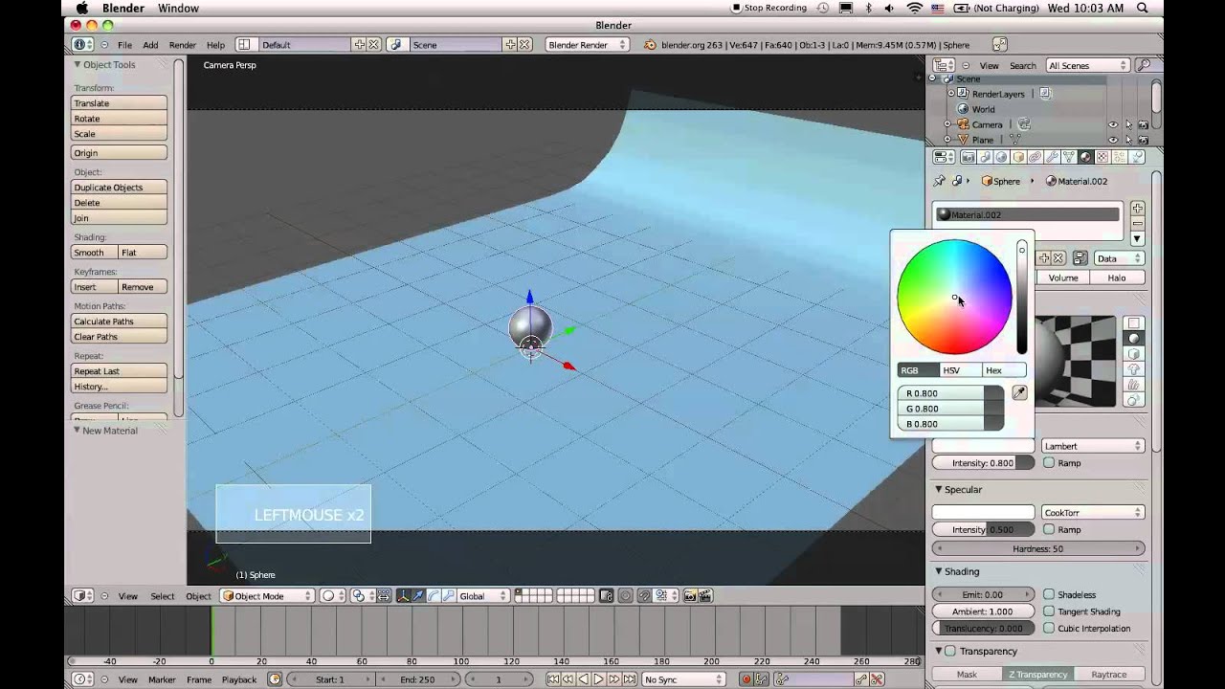Pin the properties context with pushpin
This screenshot has width=1225, height=689.
[x=939, y=181]
